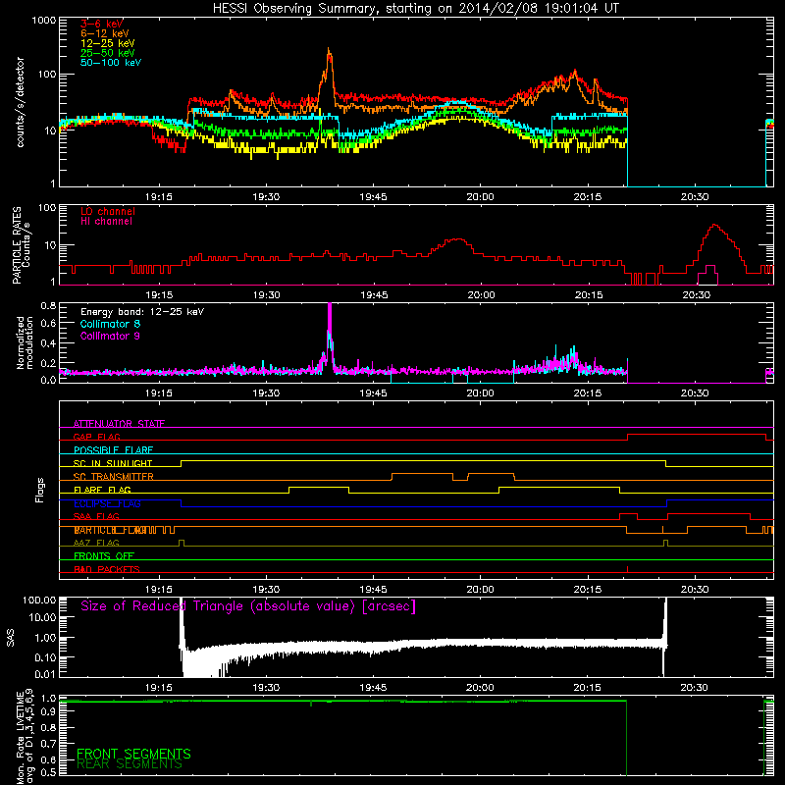Image resolution: width=785 pixels, height=785 pixels.
Task: Click the 'Size of Reduced Triangle' caption
Action: (x=248, y=606)
